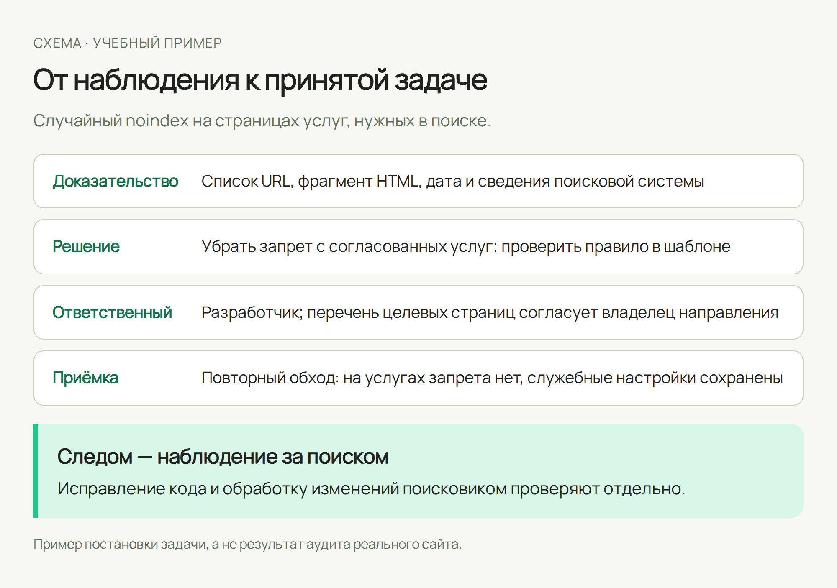Click the header label 'СХЕМА · УЧЕБНЫЙ ПРИМЕР'
This screenshot has width=837, height=588.
click(x=127, y=43)
